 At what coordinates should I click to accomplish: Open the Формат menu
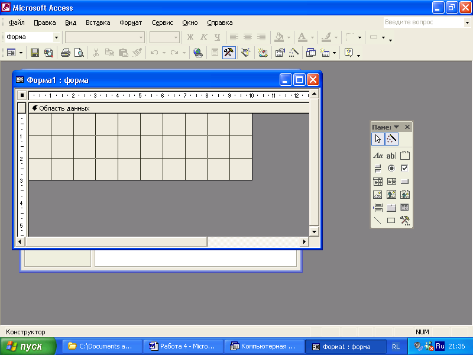tap(131, 22)
